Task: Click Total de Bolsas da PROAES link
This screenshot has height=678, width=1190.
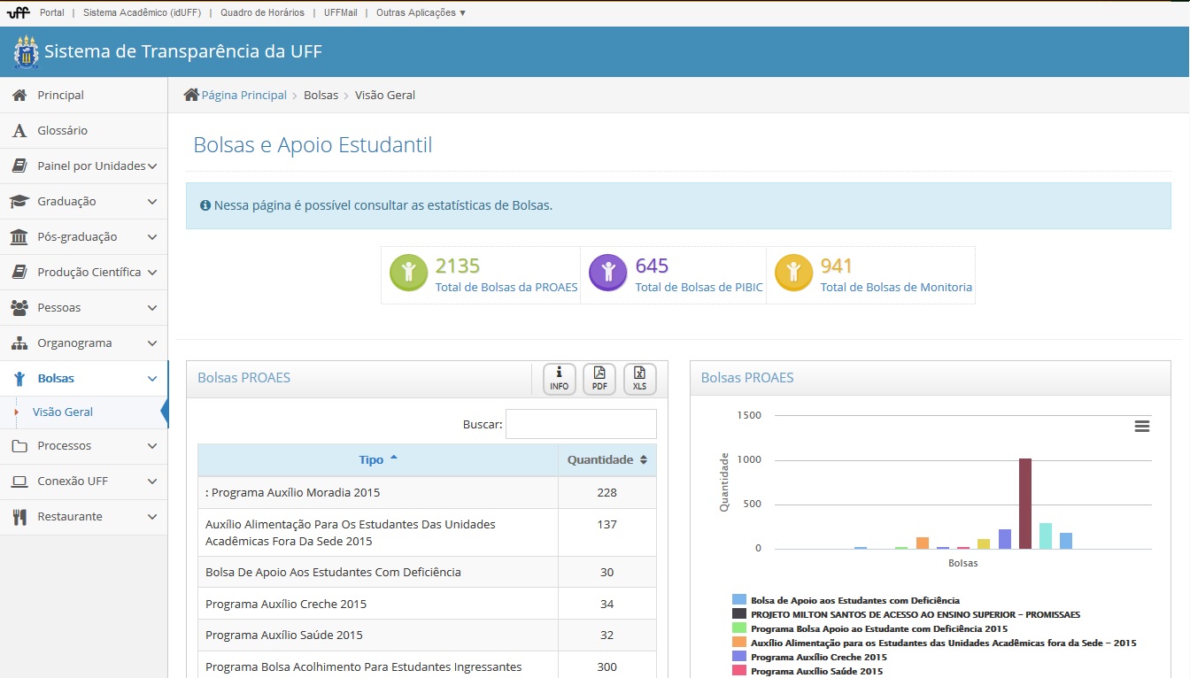Action: click(506, 287)
